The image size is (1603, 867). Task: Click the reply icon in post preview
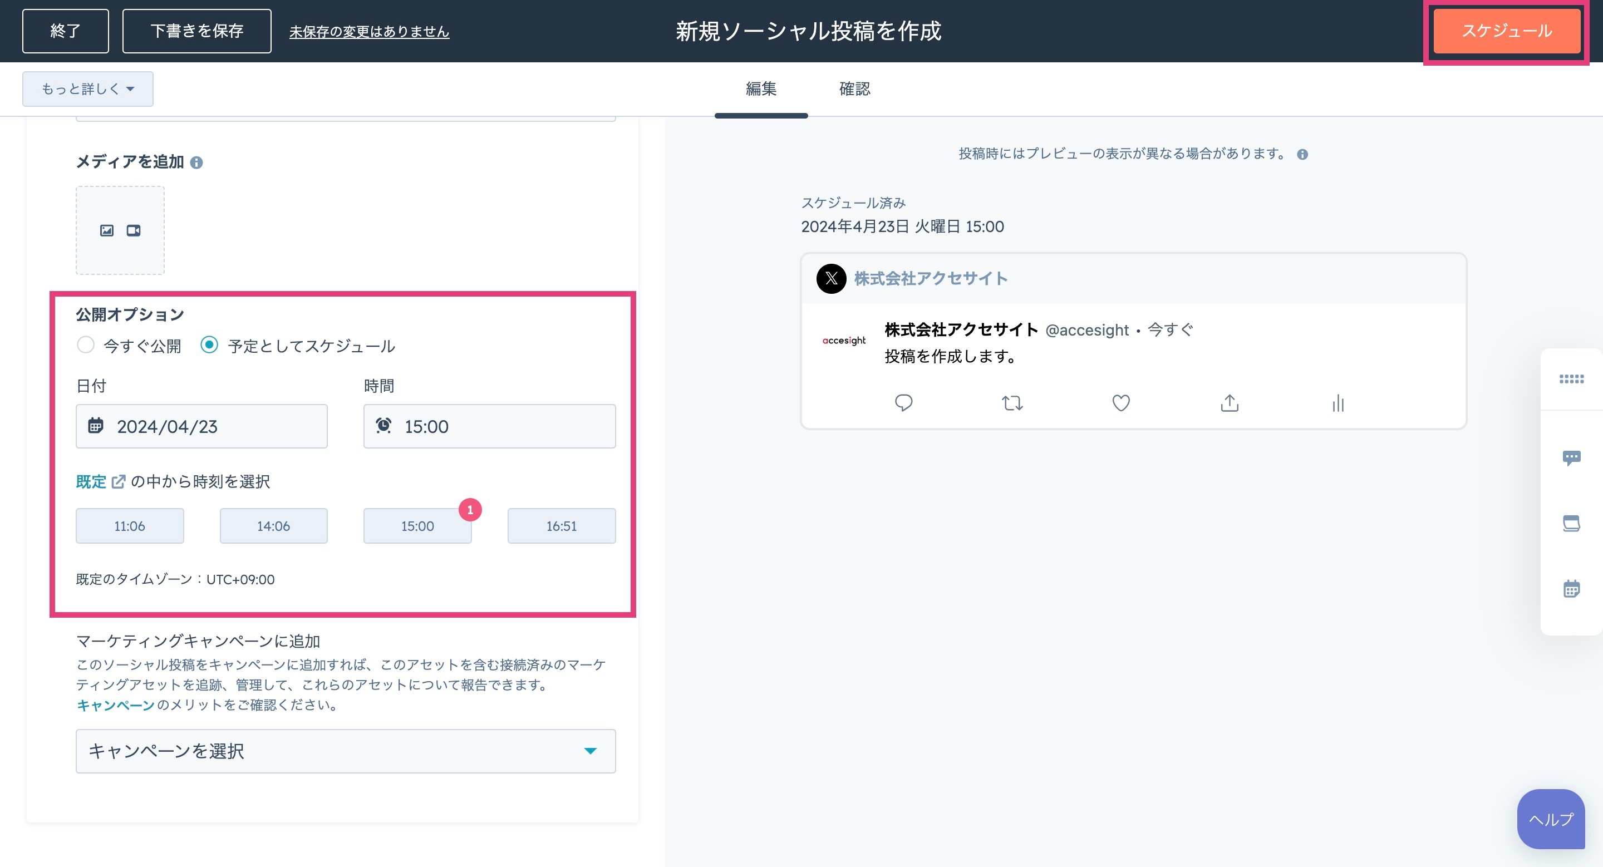(903, 403)
